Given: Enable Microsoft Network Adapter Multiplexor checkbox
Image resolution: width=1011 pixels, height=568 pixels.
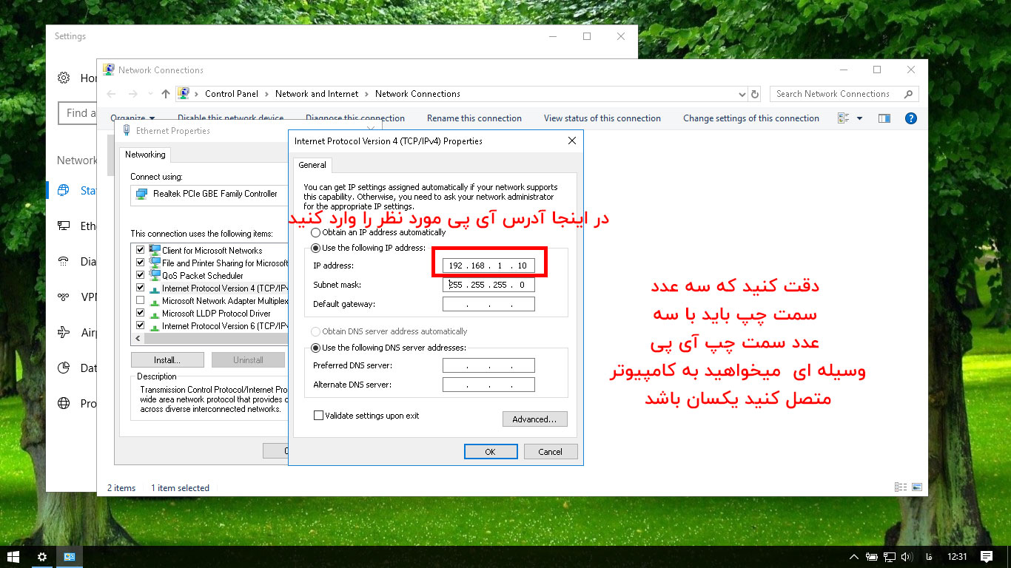Looking at the screenshot, I should point(140,301).
